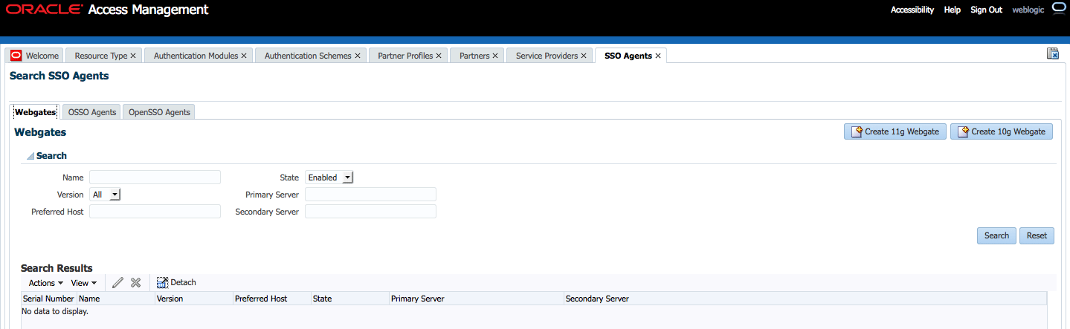Sort by the Name column header

click(x=116, y=299)
